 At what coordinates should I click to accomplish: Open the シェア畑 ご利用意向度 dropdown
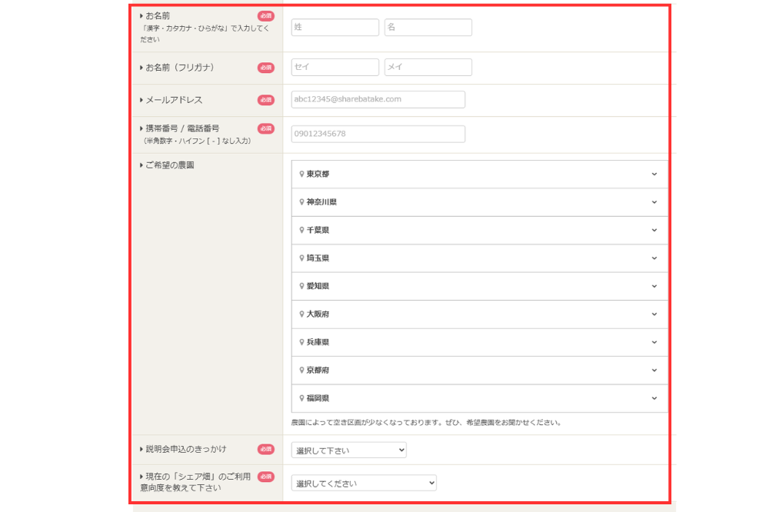tap(364, 483)
